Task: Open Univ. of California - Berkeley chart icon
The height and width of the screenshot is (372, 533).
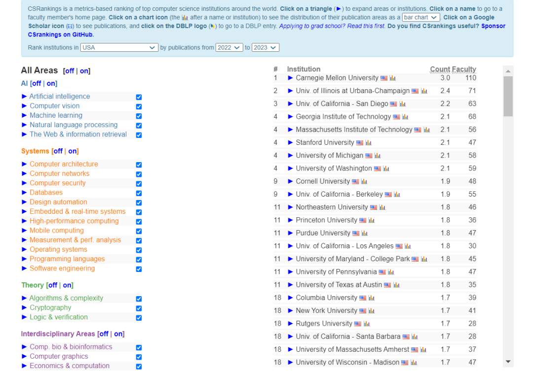Action: click(397, 195)
